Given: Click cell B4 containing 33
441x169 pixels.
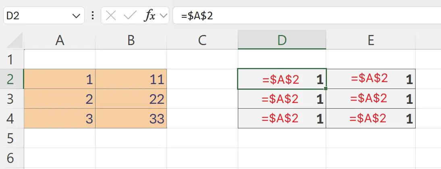Looking at the screenshot, I should point(131,119).
